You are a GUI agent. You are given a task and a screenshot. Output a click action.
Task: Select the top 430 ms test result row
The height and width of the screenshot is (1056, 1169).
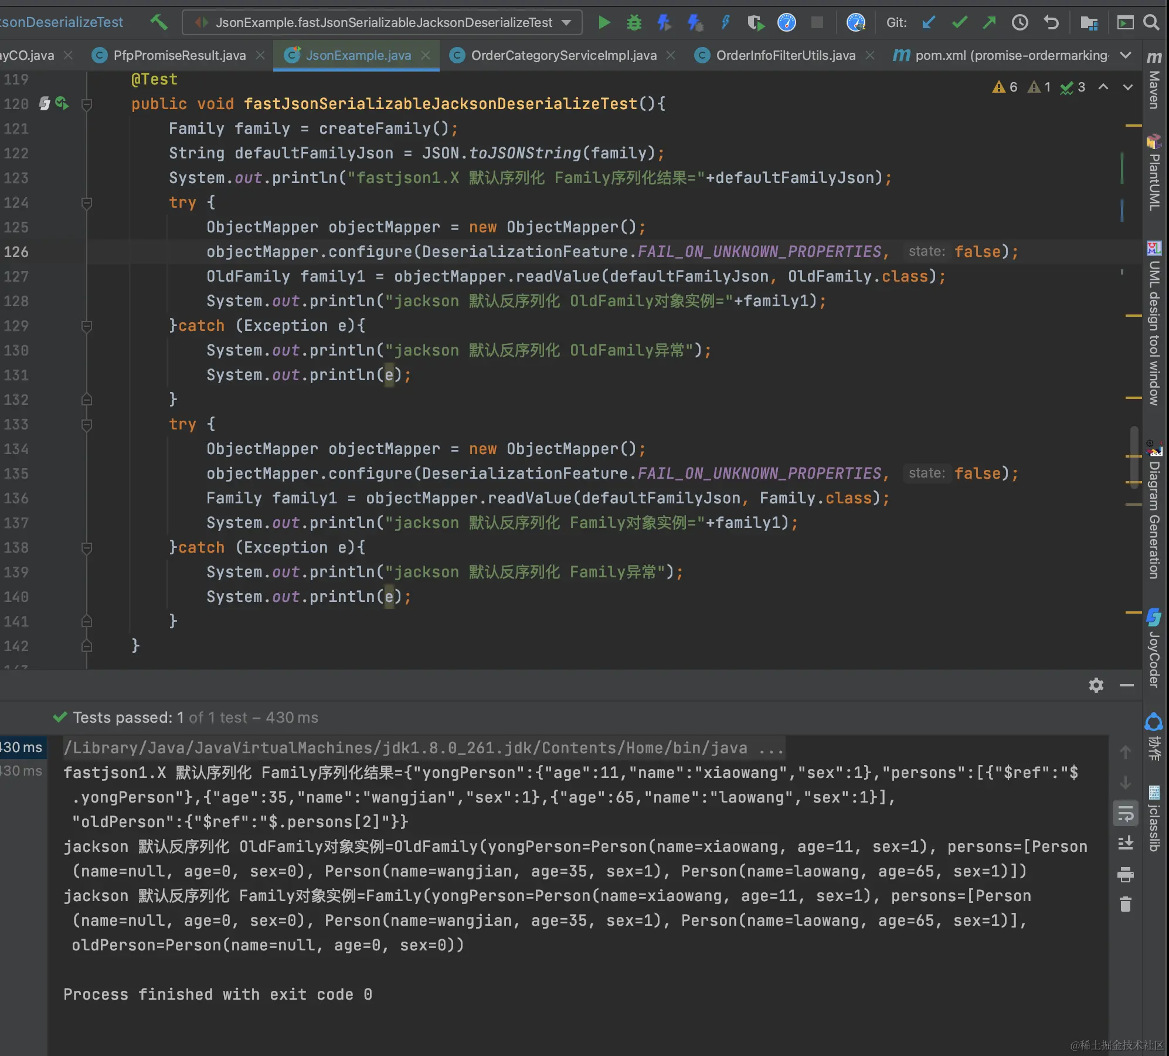(x=22, y=747)
